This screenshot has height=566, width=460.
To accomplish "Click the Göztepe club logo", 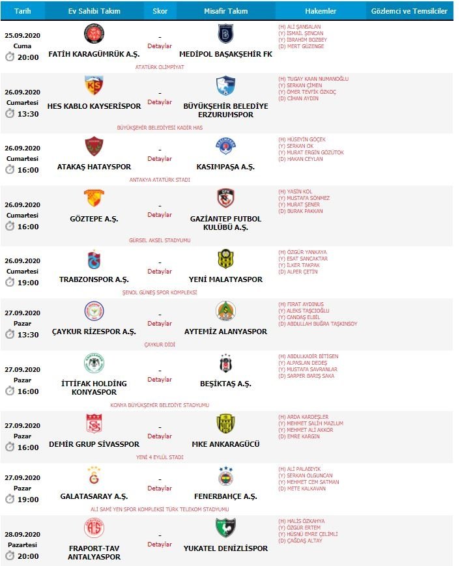I will [x=94, y=198].
